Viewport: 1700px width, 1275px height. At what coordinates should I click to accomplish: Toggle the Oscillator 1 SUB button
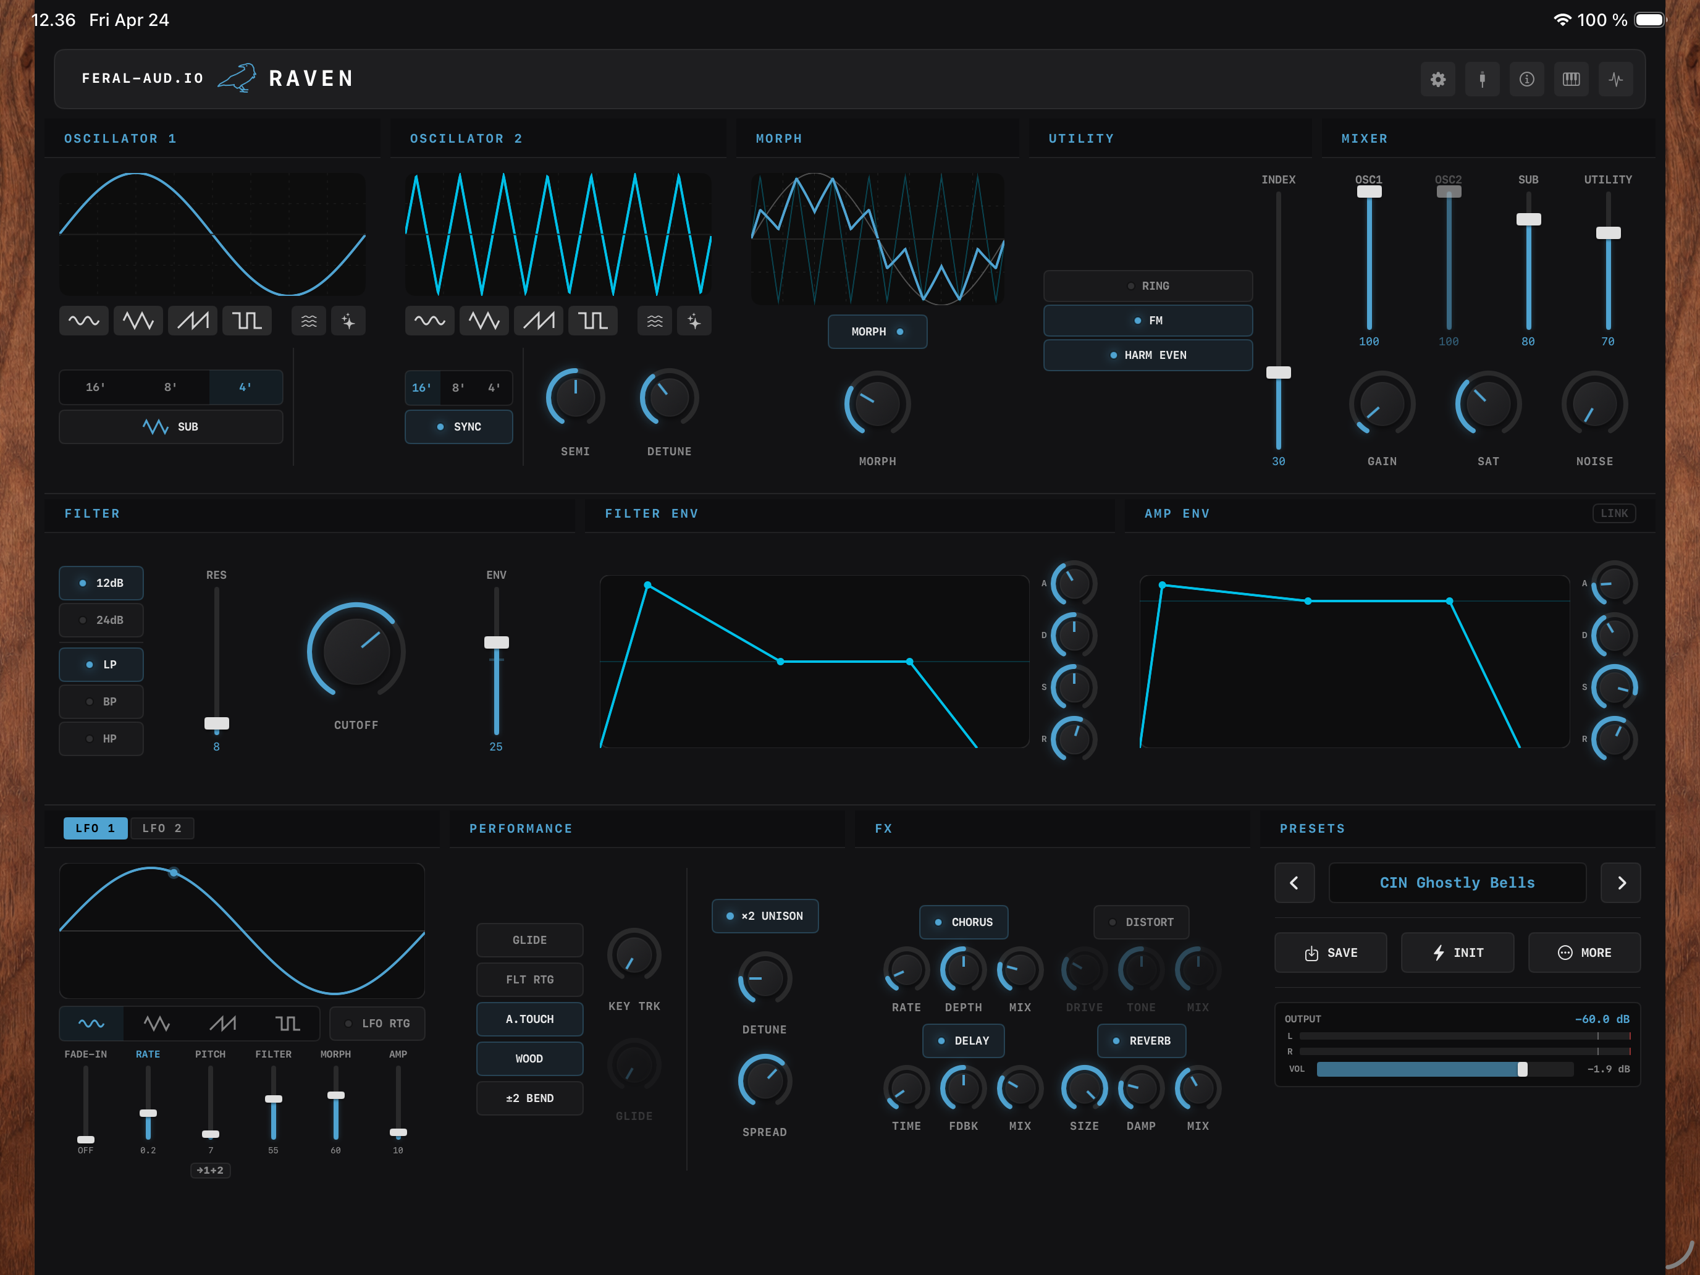click(x=171, y=426)
